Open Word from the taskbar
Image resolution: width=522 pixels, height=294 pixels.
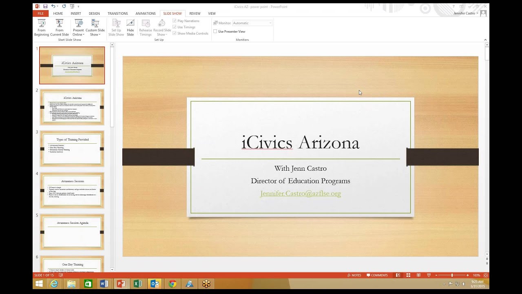(x=104, y=283)
